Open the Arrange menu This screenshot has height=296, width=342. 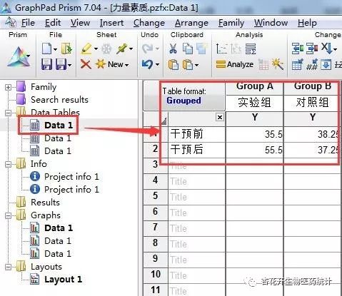tap(191, 23)
